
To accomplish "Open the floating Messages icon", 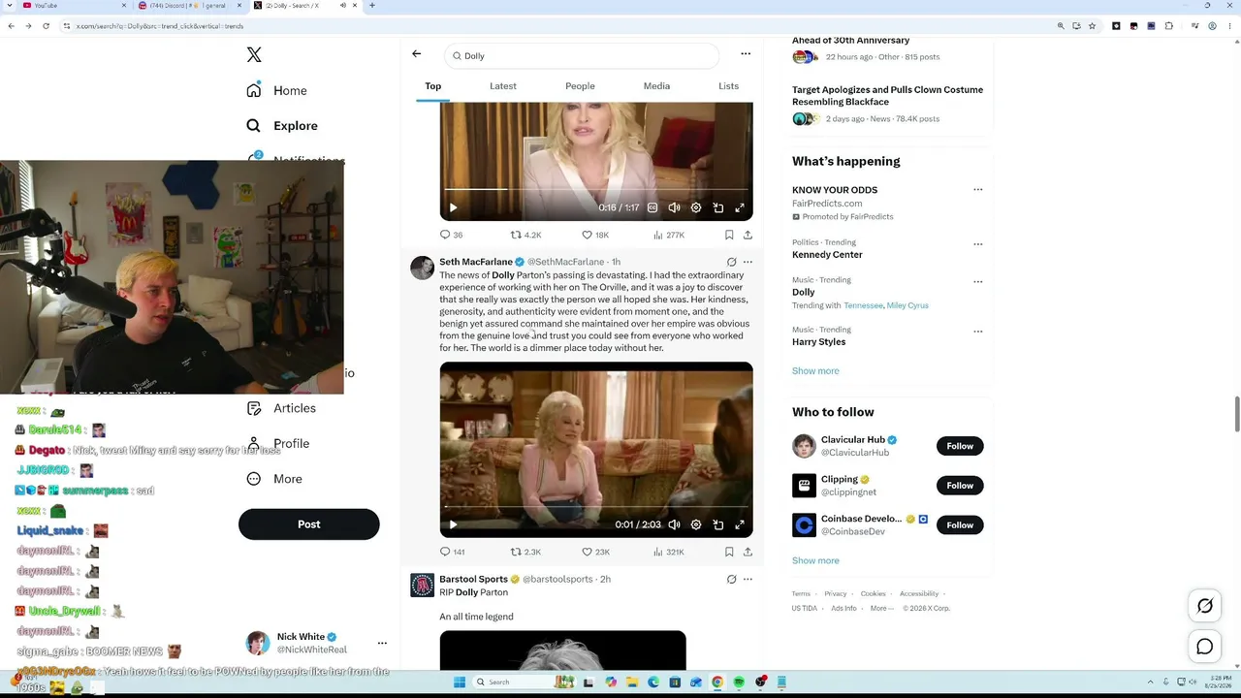I will click(x=1205, y=647).
